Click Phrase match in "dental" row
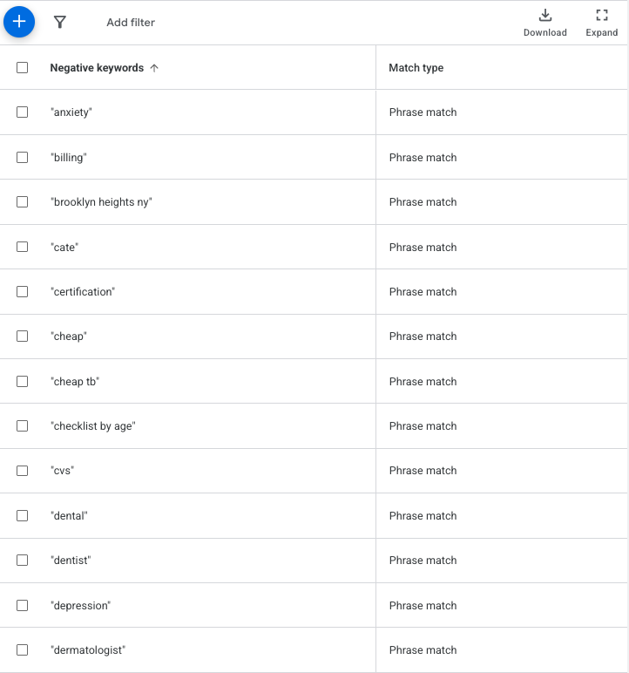 point(423,516)
